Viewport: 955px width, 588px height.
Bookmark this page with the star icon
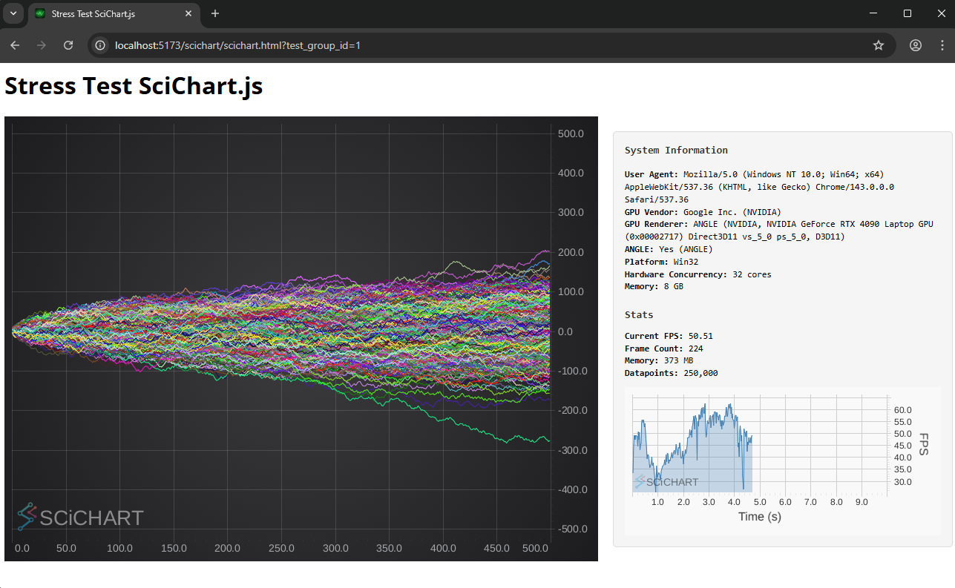click(879, 45)
